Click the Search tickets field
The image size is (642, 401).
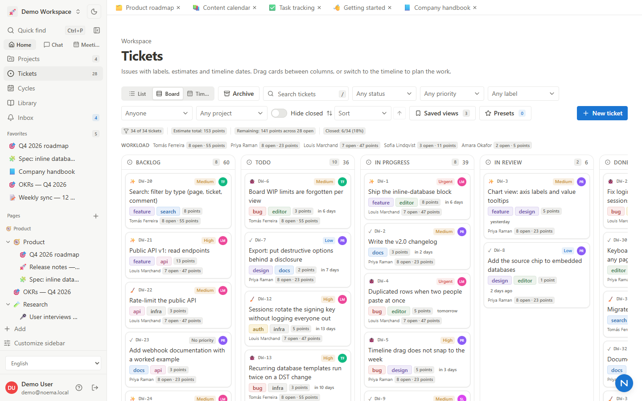point(306,94)
